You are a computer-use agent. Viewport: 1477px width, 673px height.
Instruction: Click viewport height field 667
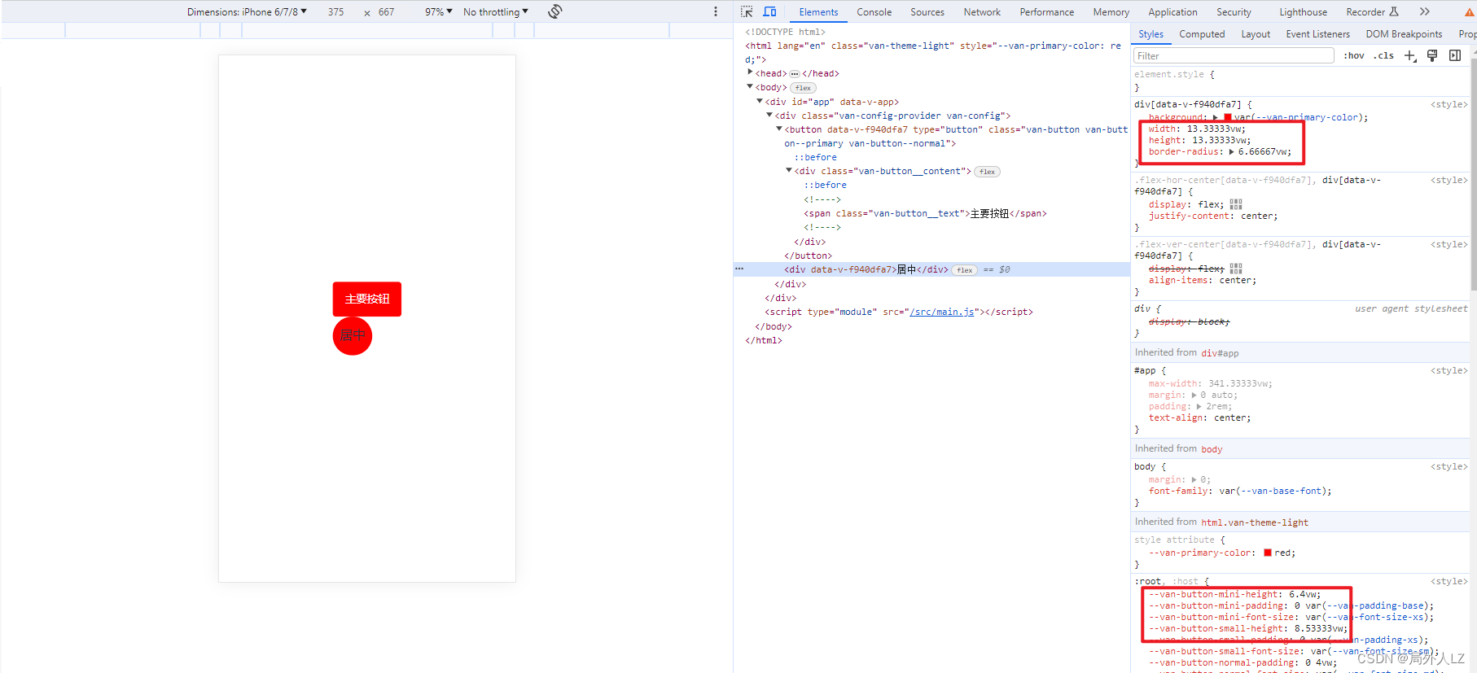[x=386, y=11]
